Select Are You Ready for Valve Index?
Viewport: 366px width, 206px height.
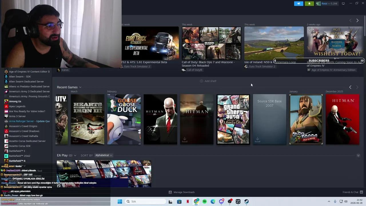[x=27, y=111]
